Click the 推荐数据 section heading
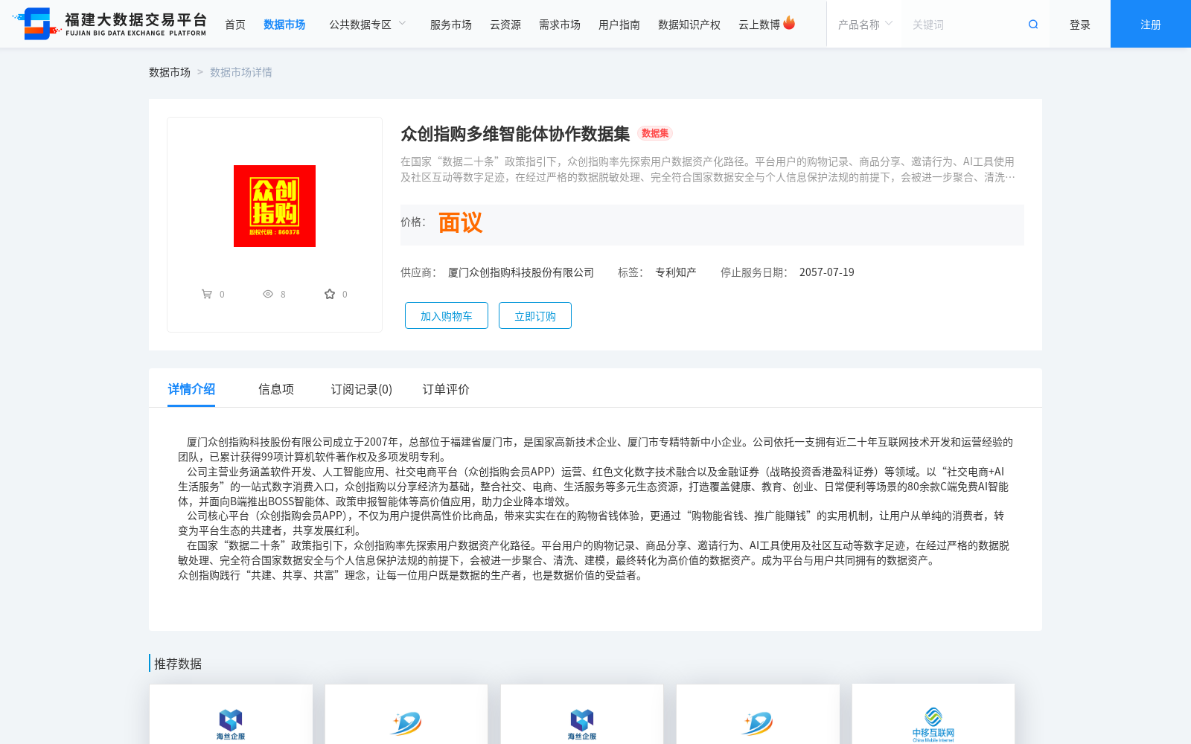 pos(178,664)
